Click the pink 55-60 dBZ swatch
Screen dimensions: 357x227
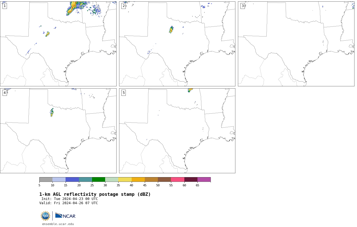pos(178,179)
